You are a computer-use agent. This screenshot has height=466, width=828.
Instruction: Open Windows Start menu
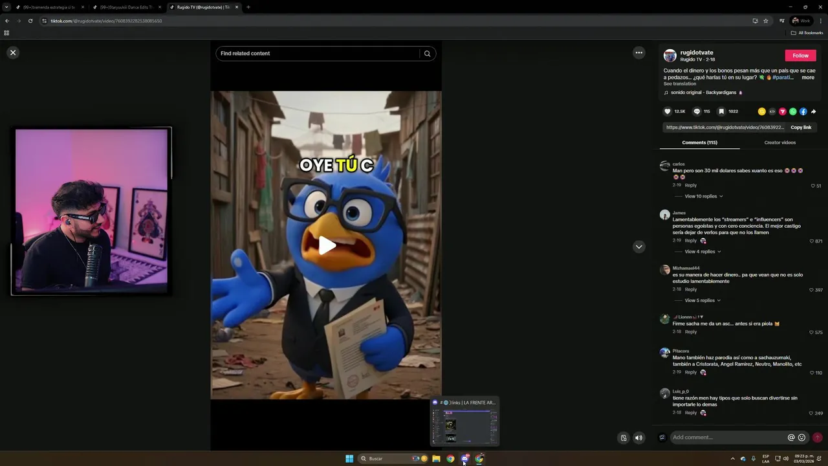[x=349, y=459]
